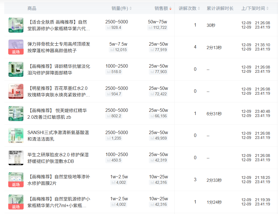
Task: Open thumbnail of 译龄精华抗皱淡化 product
Action: (16, 69)
